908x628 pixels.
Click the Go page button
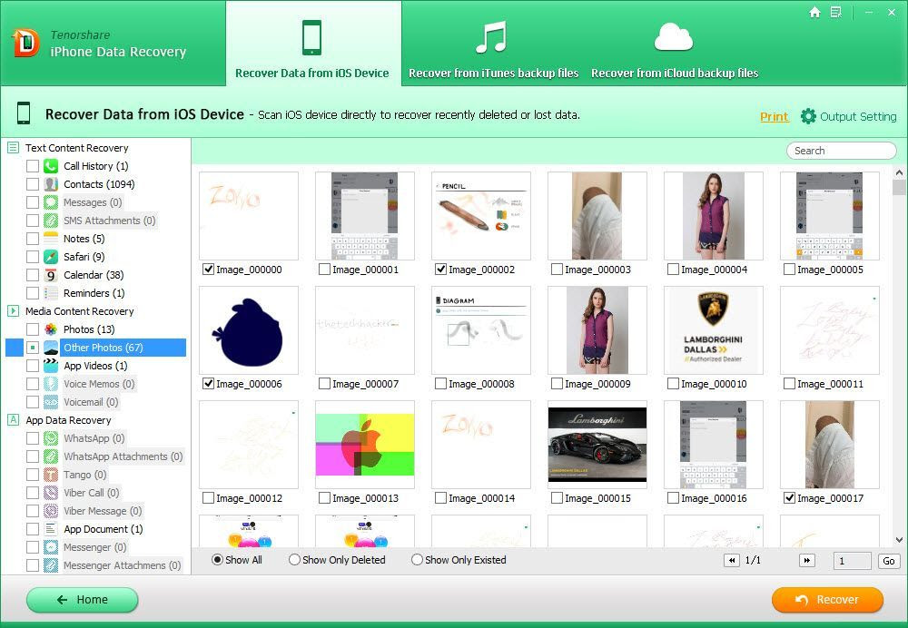(x=889, y=560)
